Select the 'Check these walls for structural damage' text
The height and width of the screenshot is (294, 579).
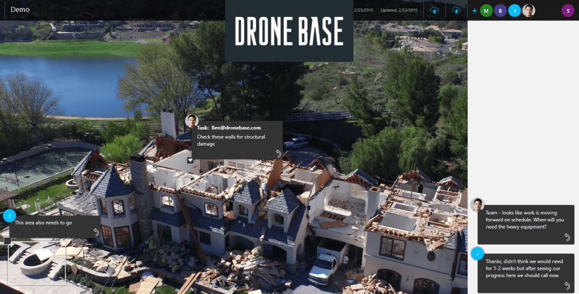pos(231,141)
